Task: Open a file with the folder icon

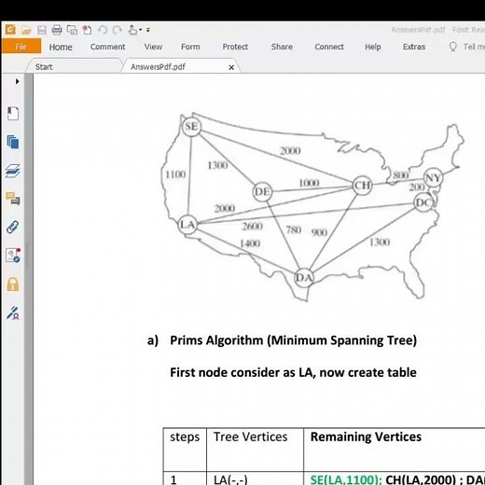Action: point(26,30)
